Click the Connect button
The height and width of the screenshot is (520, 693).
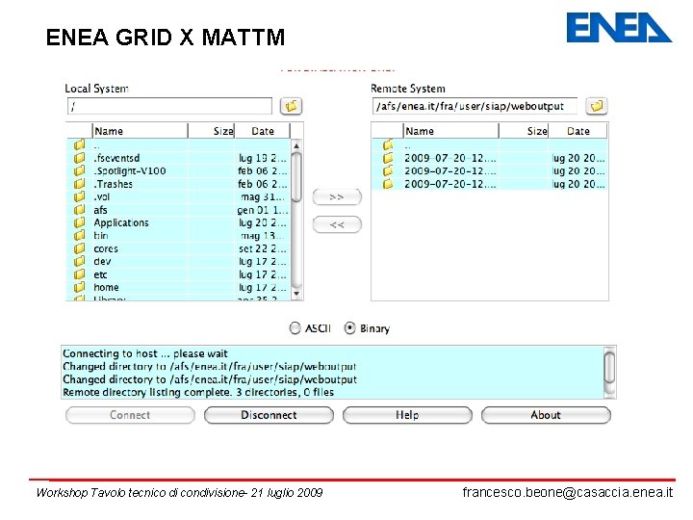click(130, 415)
